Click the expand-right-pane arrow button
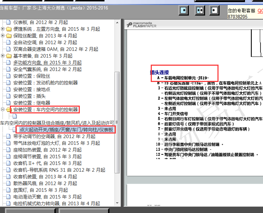This screenshot has height=213, width=263. pos(184,10)
